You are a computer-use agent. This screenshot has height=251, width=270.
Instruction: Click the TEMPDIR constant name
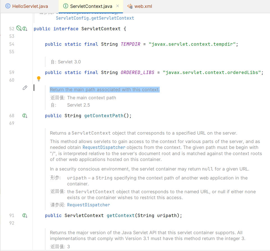pyautogui.click(x=131, y=44)
